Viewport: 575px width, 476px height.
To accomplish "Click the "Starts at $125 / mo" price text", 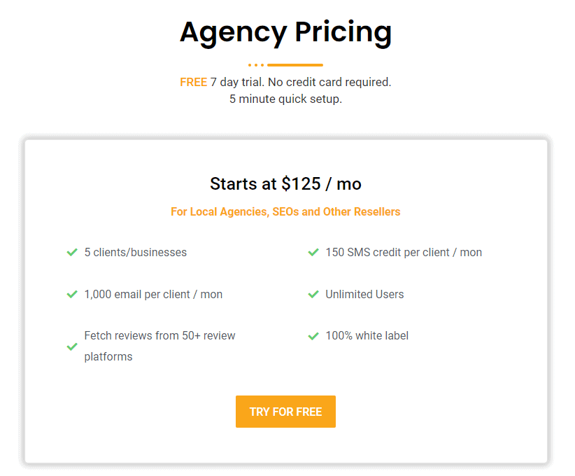I will coord(285,183).
